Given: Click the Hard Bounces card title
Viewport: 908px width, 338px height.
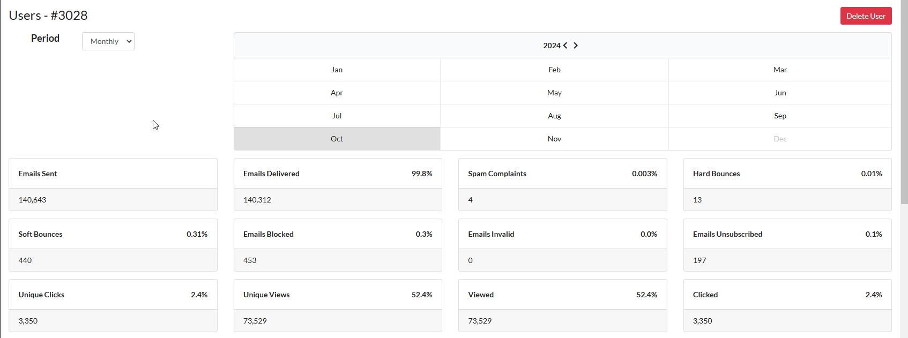Looking at the screenshot, I should 716,174.
